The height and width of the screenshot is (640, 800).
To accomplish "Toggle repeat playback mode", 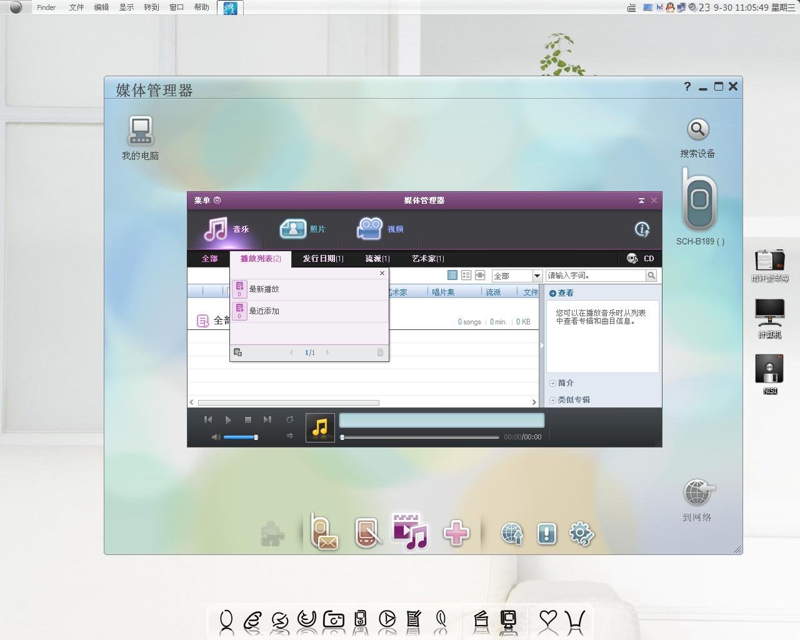I will pos(289,419).
